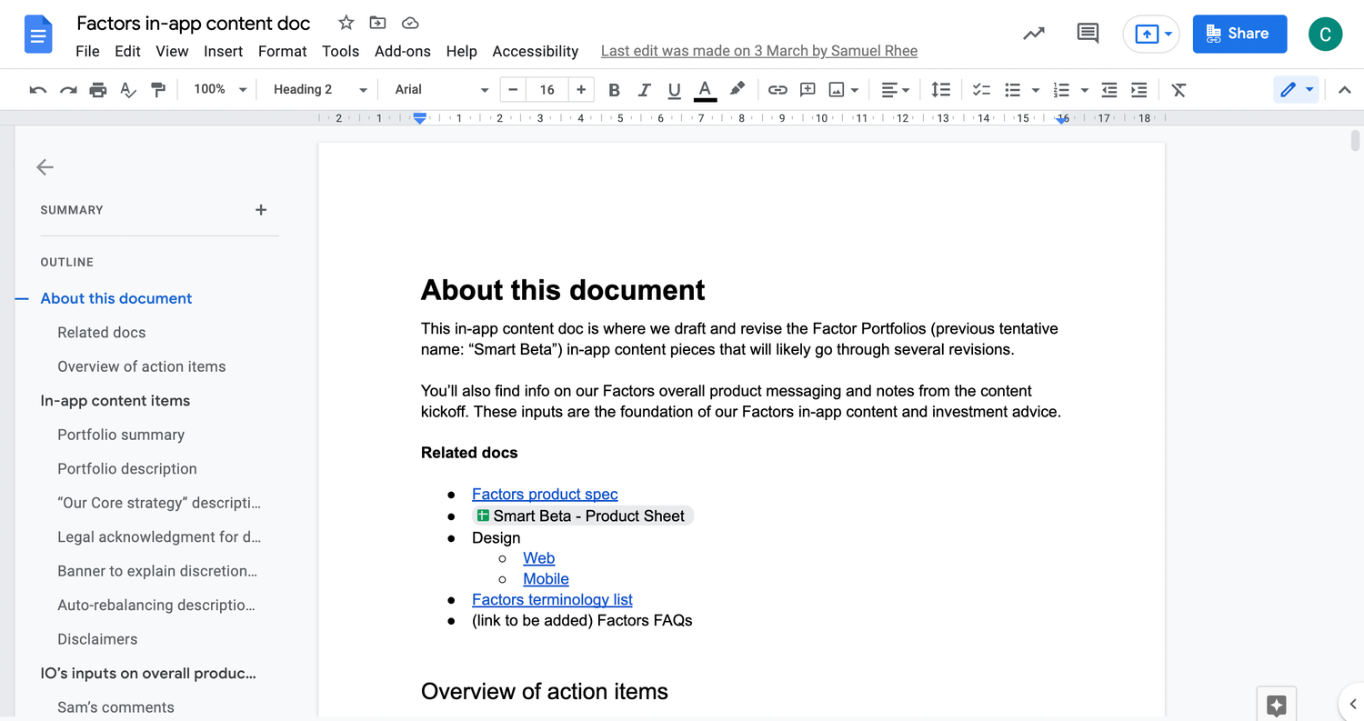The height and width of the screenshot is (721, 1364).
Task: Click the Undo icon
Action: (x=38, y=89)
